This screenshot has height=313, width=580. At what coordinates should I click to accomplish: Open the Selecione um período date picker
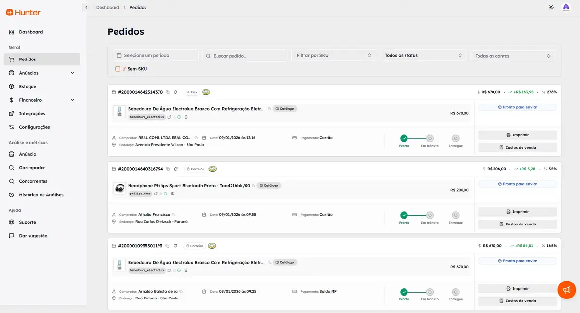[x=156, y=55]
